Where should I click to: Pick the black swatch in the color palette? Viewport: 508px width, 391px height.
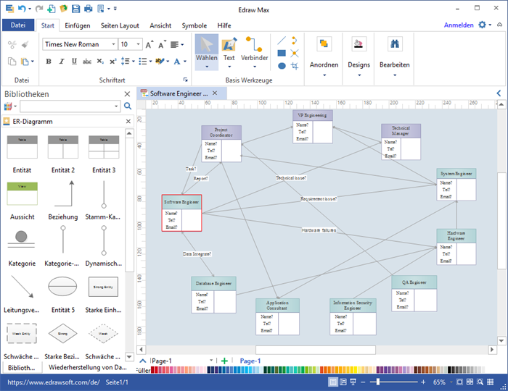tap(450, 370)
